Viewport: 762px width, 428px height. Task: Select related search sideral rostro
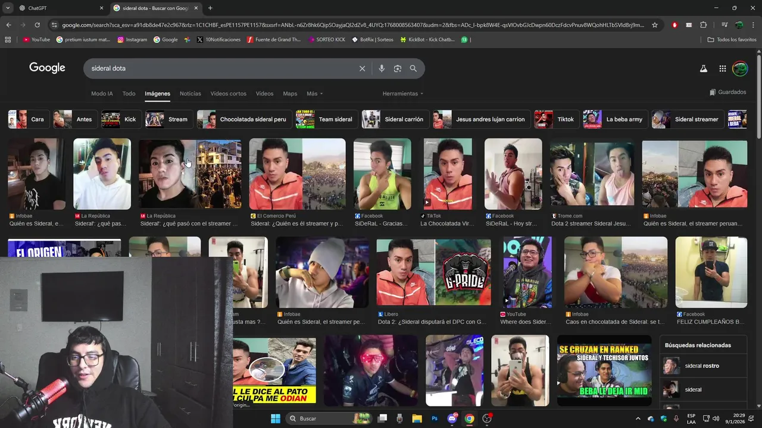703,366
